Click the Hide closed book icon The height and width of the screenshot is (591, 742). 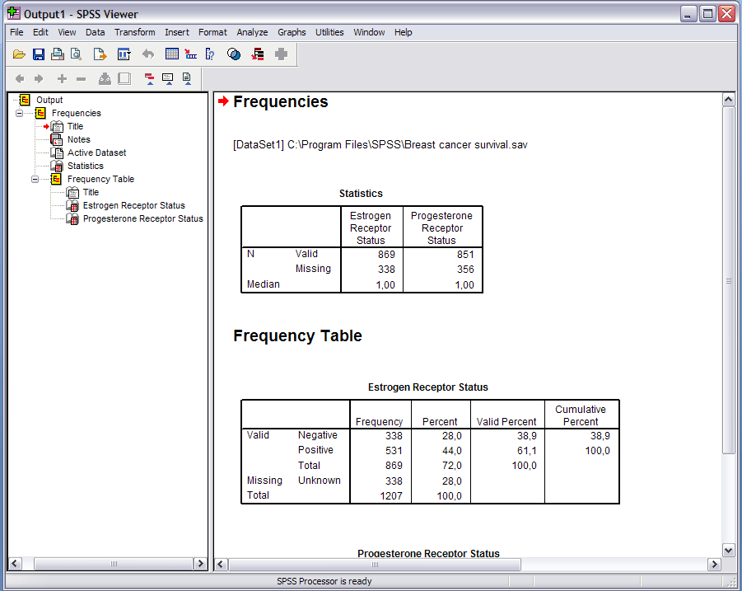click(x=124, y=78)
